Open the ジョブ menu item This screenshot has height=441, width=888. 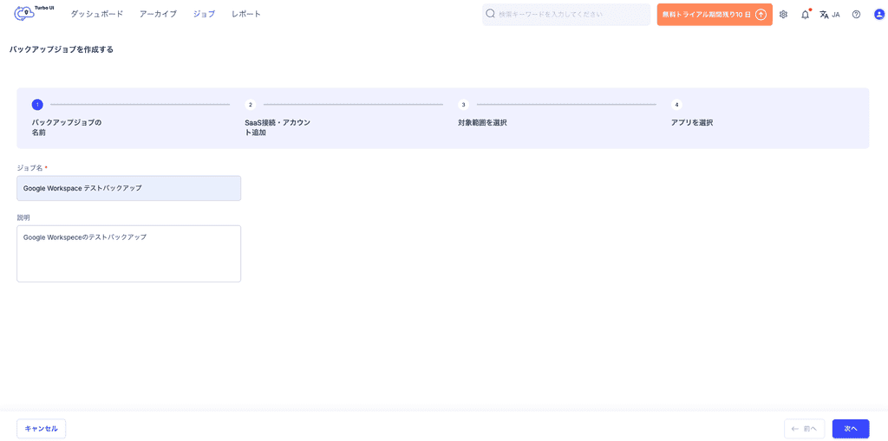[x=204, y=14]
